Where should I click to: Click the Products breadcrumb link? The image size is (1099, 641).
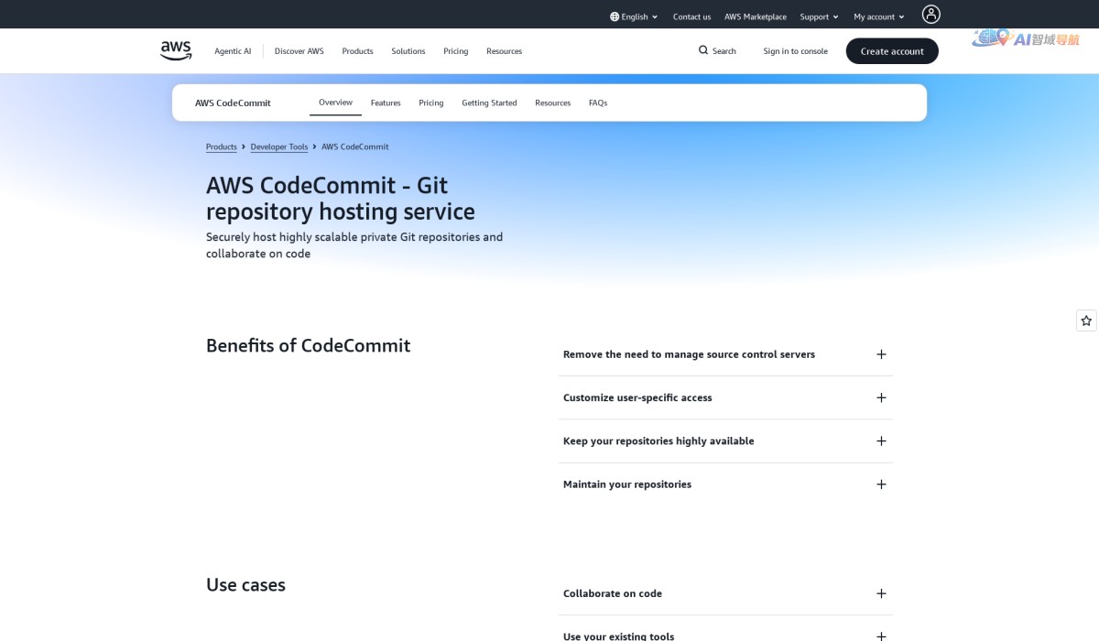222,147
